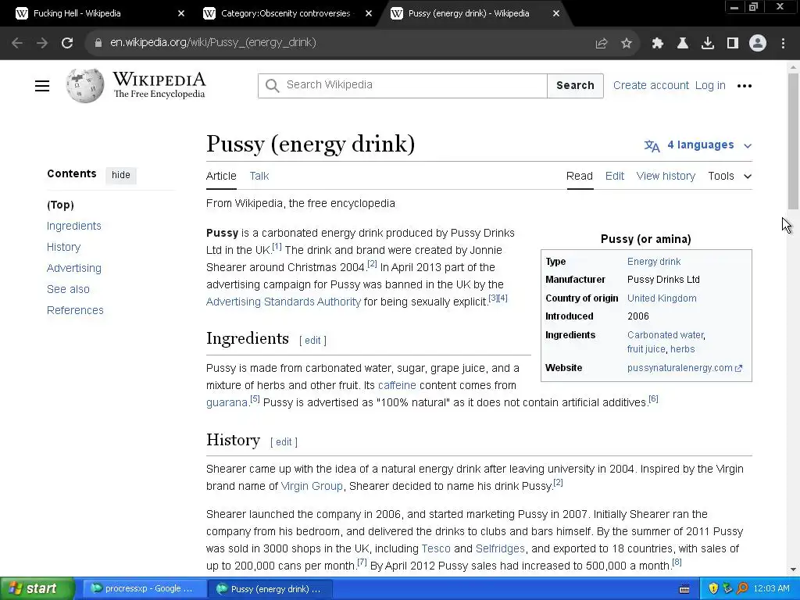The height and width of the screenshot is (600, 800).
Task: Close the Pussy (energy drink) tab
Action: [556, 14]
